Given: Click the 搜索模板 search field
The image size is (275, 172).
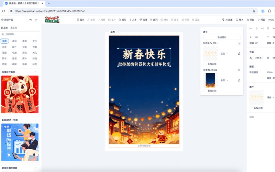Looking at the screenshot, I should pos(20,34).
